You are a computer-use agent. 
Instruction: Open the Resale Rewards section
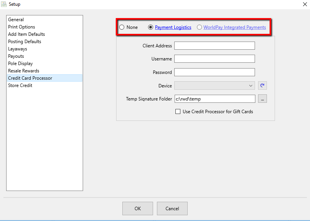point(45,71)
